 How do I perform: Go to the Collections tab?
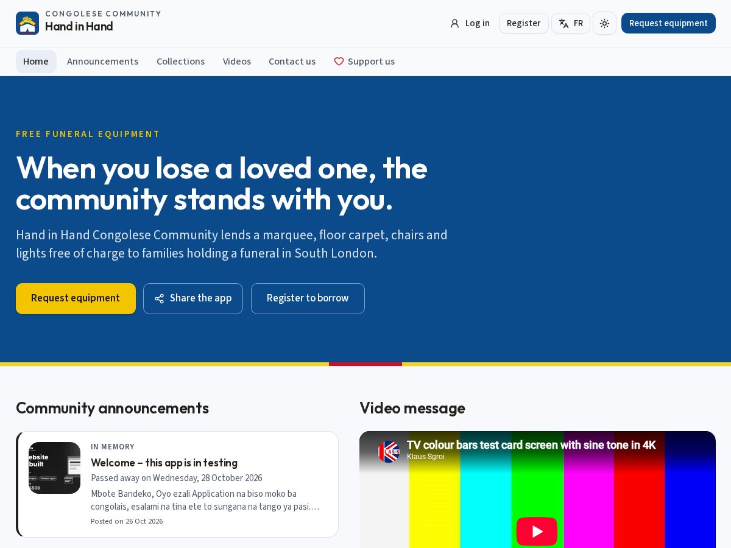[x=180, y=61]
